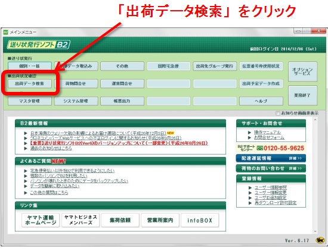The image size is (328, 250).
Task: Click the B2 icon in the title bar
Action: [5, 32]
